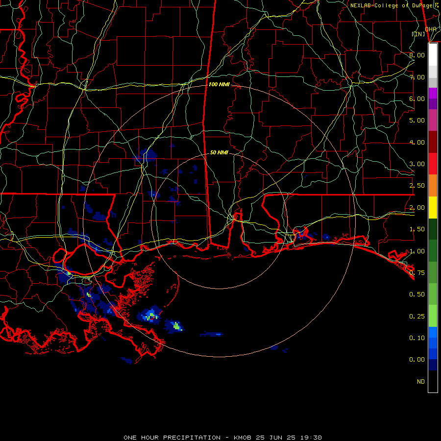Pick the darkest green legend swatch near 1.50

point(433,229)
